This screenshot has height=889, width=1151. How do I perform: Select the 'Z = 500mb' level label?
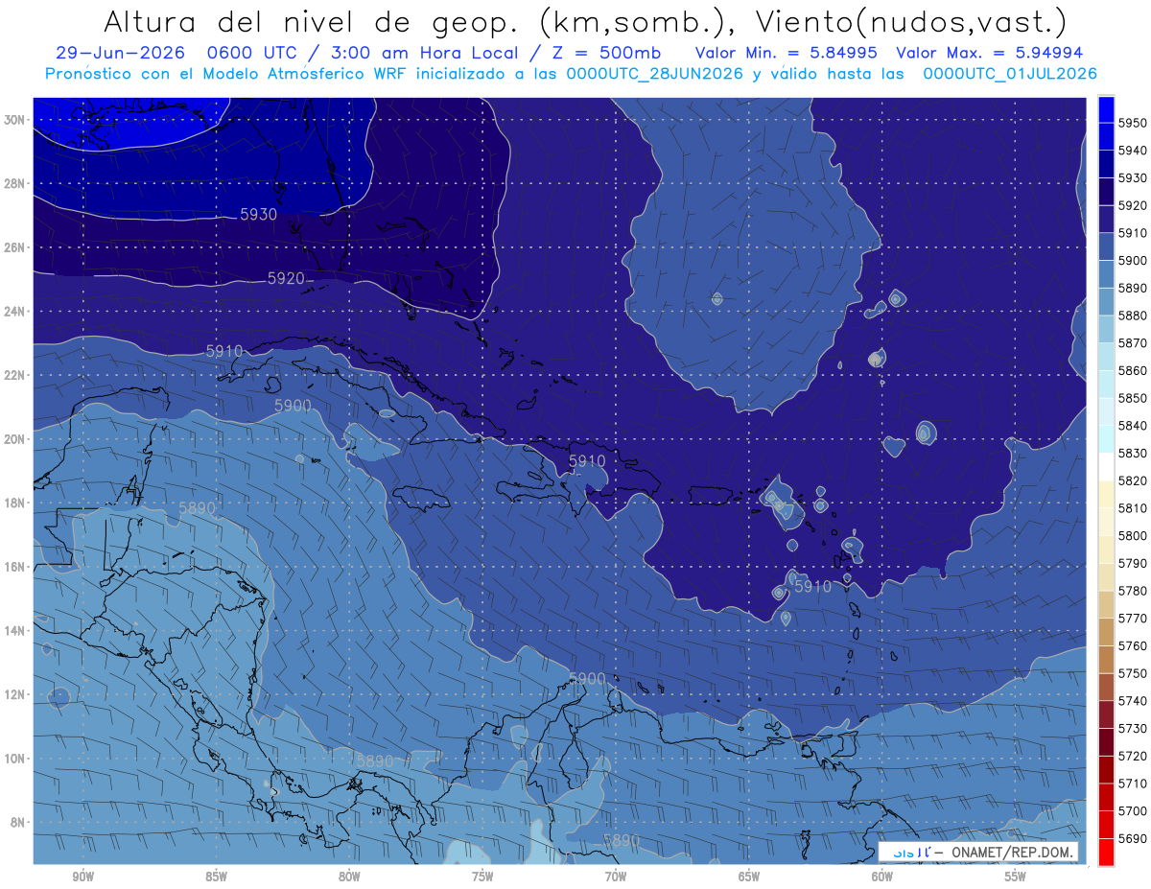(603, 54)
